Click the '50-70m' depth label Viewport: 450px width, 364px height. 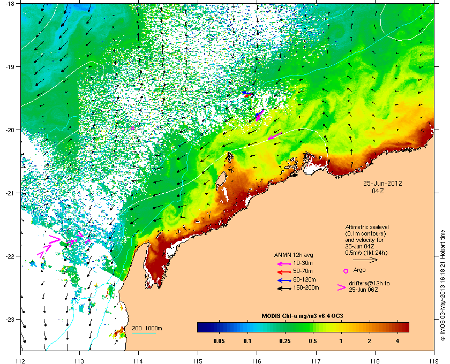click(303, 271)
